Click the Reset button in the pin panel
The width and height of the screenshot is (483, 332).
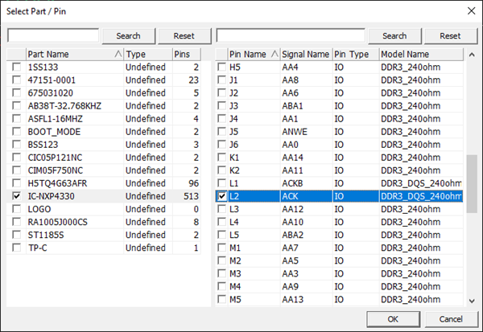click(450, 36)
